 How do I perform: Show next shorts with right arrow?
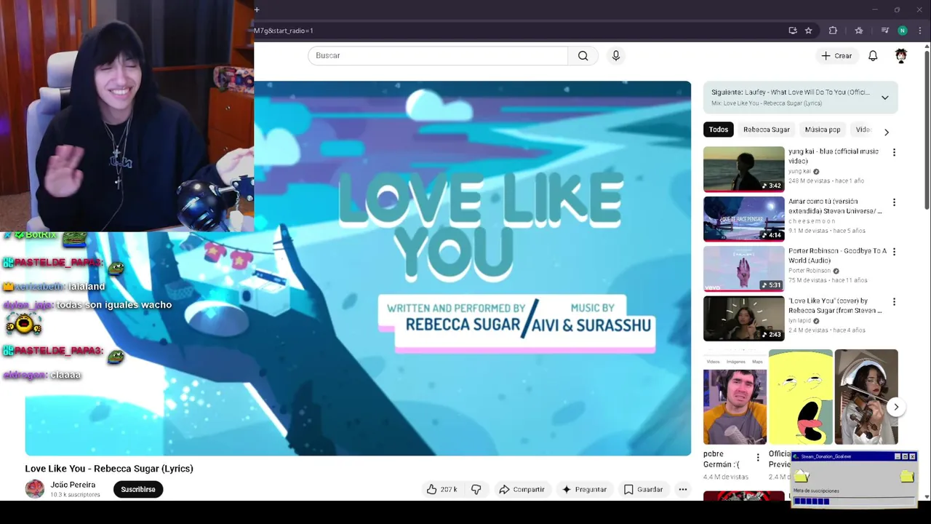tap(896, 408)
